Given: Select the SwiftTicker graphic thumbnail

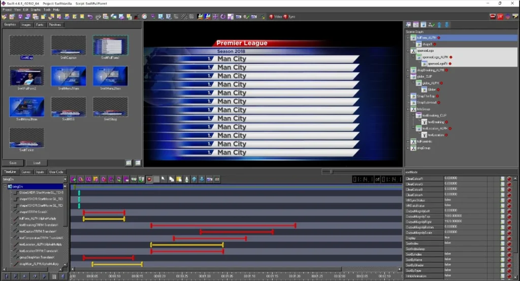Looking at the screenshot, I should (26, 138).
